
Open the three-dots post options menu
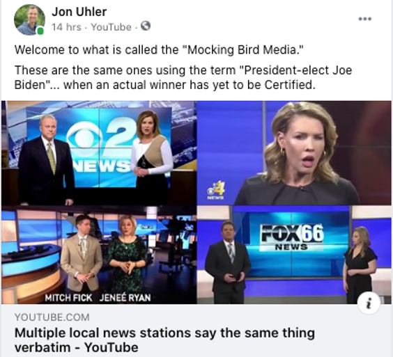364,19
